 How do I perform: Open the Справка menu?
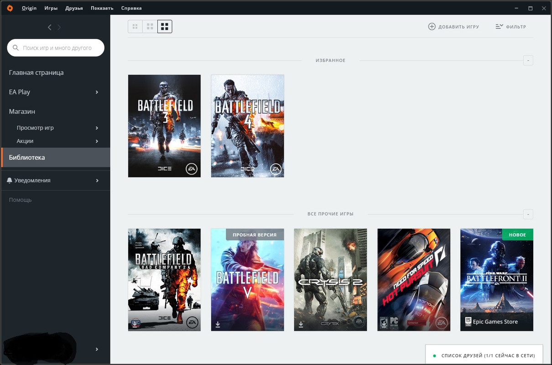[x=131, y=8]
